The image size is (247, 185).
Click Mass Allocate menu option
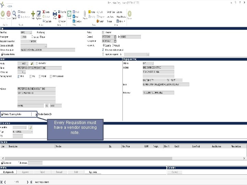[121, 16]
